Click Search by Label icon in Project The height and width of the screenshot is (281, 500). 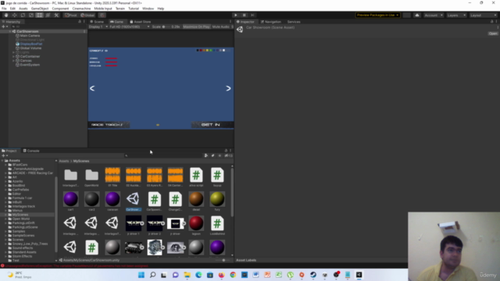click(212, 155)
